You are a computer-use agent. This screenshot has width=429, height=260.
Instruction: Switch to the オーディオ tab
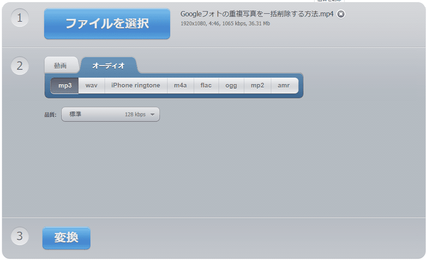pyautogui.click(x=108, y=66)
